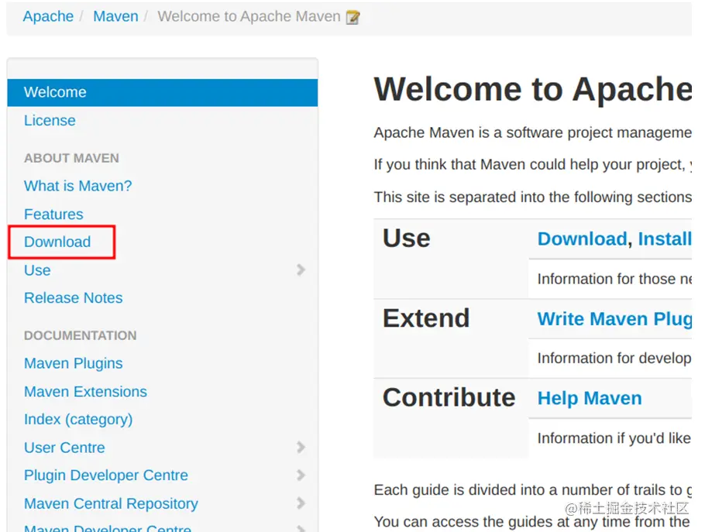Open the Download sidebar link
The height and width of the screenshot is (532, 705).
[57, 242]
